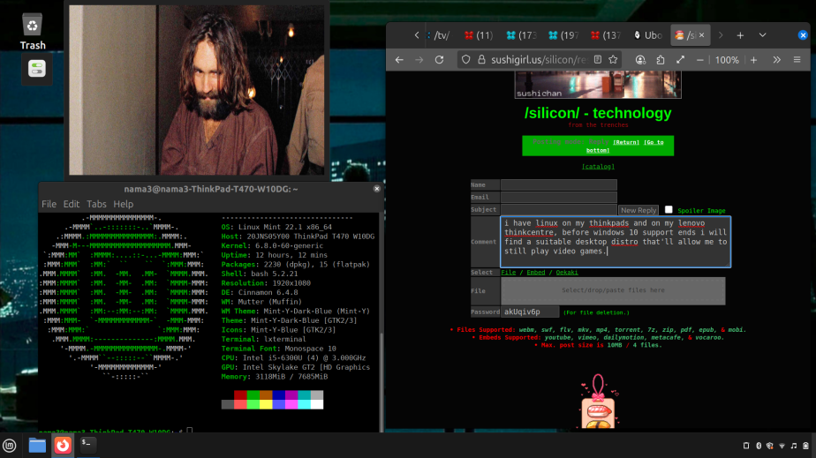Click the Subject input field
Viewport: 816px width, 458px height.
click(558, 210)
